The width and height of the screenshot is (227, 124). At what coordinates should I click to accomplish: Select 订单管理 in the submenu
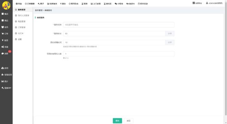pyautogui.click(x=22, y=27)
